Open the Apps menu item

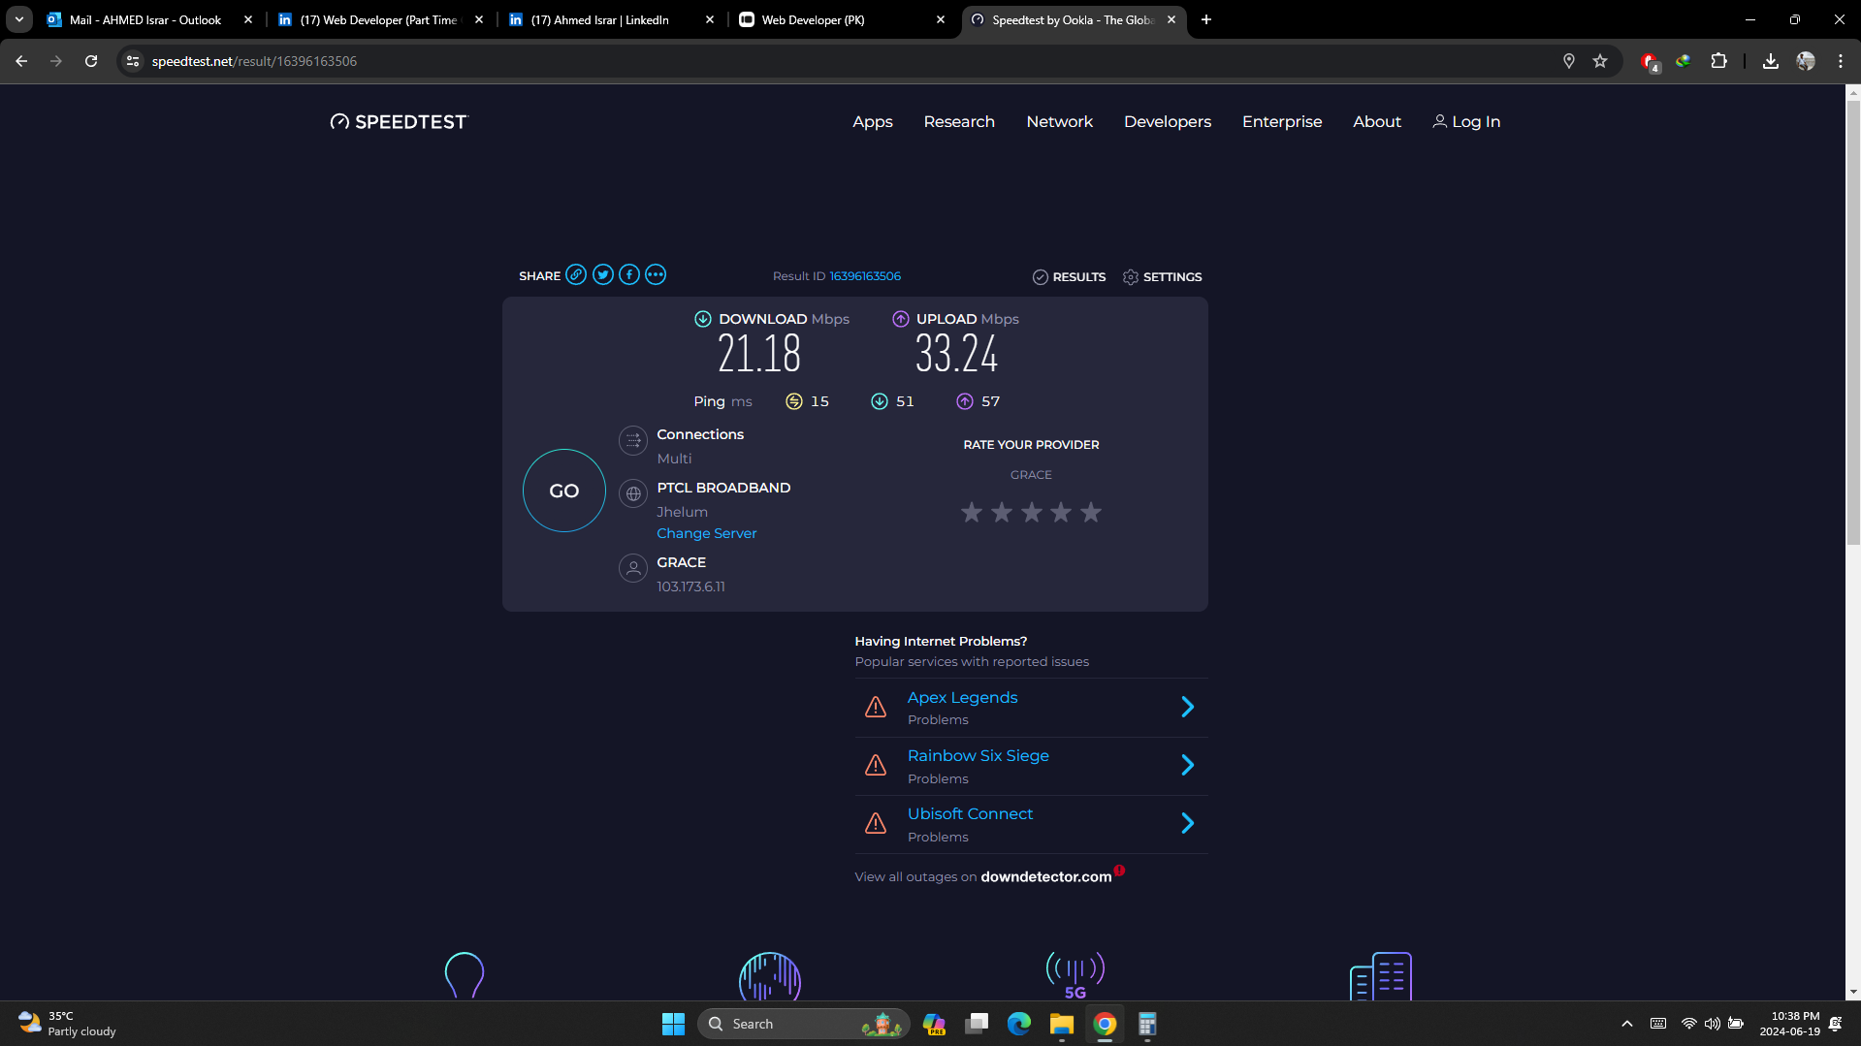click(x=872, y=122)
